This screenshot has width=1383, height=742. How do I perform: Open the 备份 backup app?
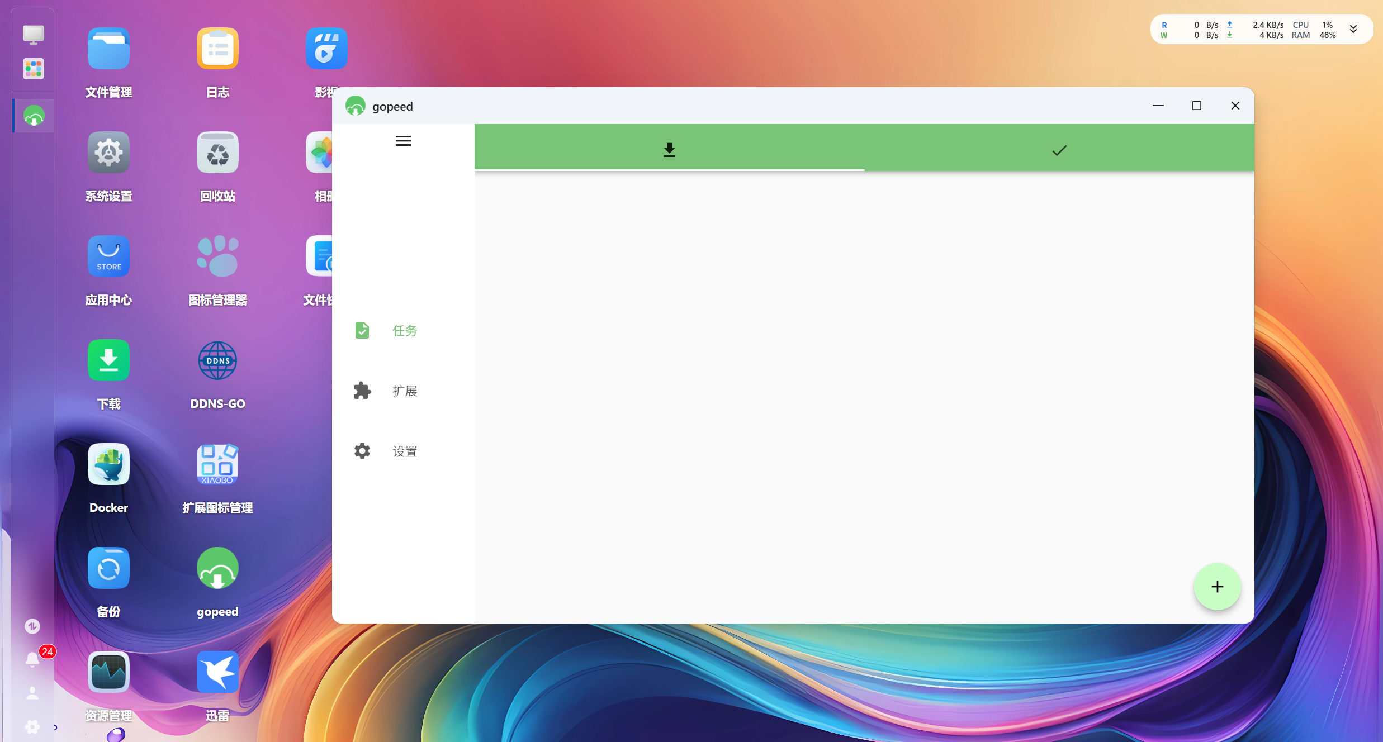point(108,569)
